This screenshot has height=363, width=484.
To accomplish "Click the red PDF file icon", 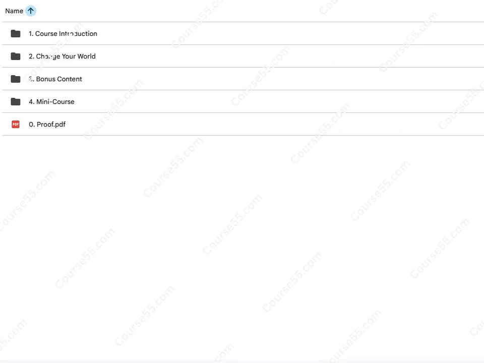I will pyautogui.click(x=16, y=124).
